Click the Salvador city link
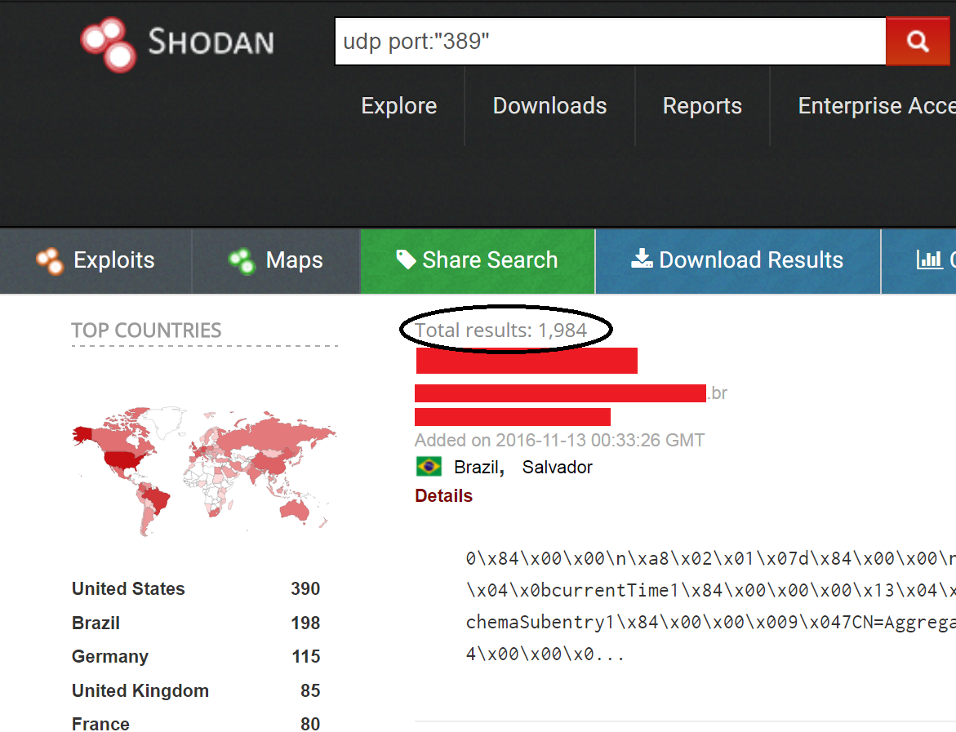This screenshot has height=732, width=956. [557, 468]
